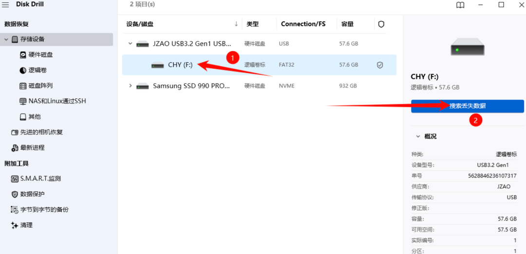Click the advanced camera recovery icon
Image resolution: width=526 pixels, height=254 pixels.
point(15,132)
